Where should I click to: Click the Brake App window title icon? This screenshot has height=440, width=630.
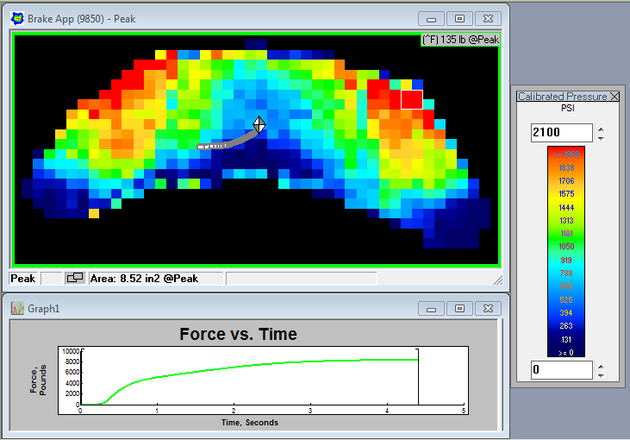[16, 18]
